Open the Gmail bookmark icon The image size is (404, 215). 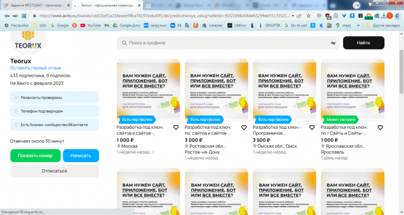click(107, 25)
